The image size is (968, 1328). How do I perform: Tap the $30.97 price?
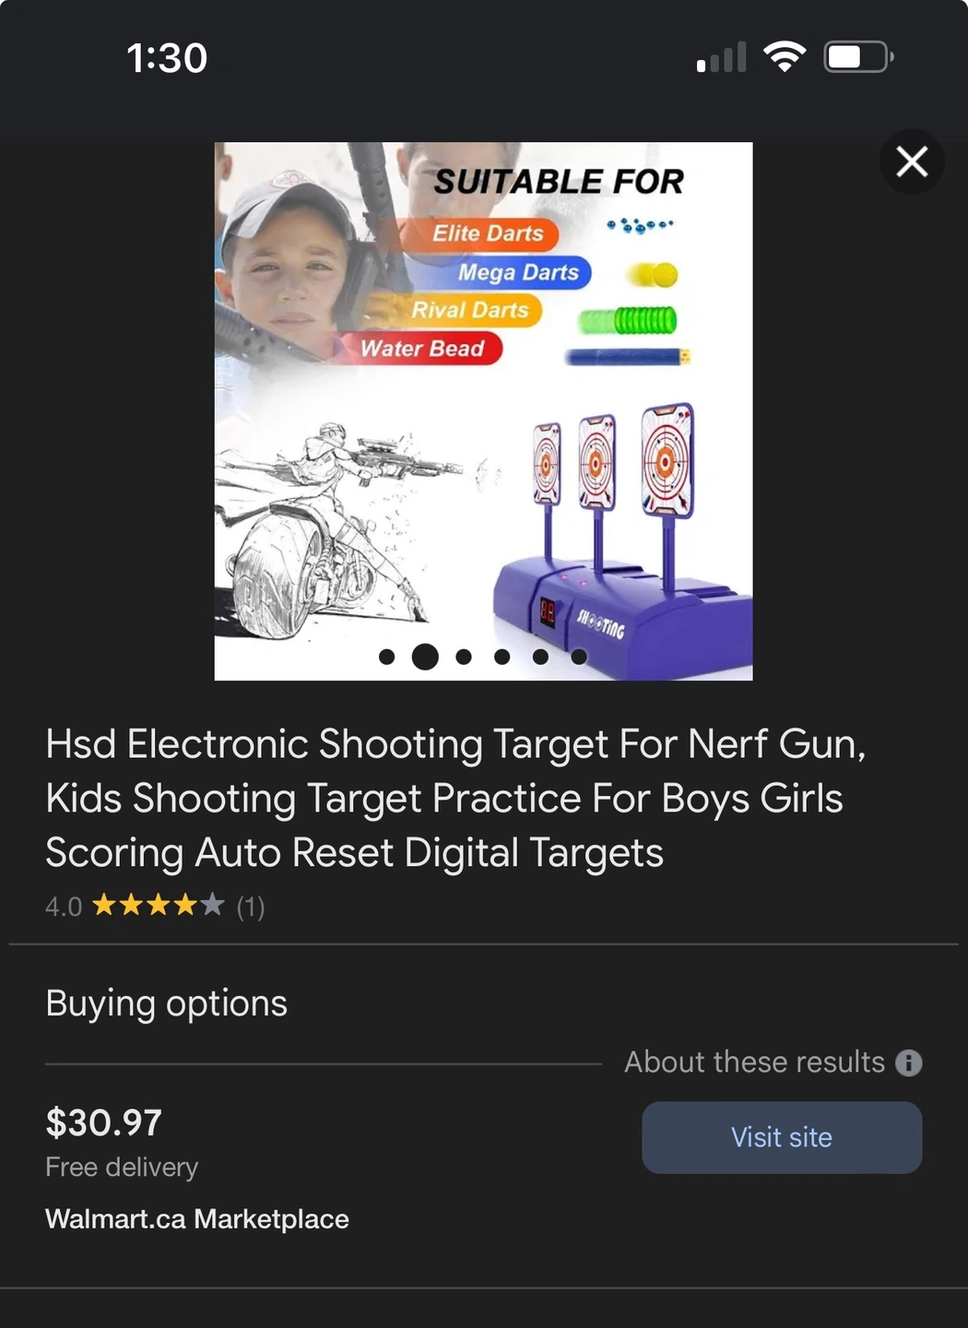tap(104, 1122)
